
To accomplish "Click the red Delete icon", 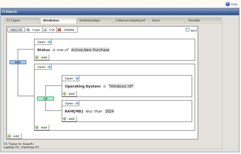I will click(x=60, y=30).
